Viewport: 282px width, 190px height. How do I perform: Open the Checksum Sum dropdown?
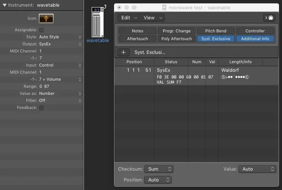pyautogui.click(x=159, y=169)
